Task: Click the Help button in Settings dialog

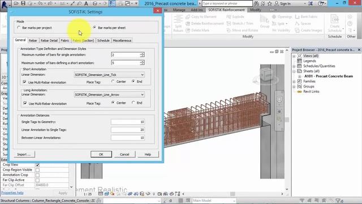Action: pyautogui.click(x=148, y=154)
